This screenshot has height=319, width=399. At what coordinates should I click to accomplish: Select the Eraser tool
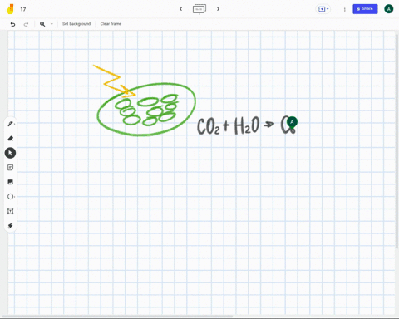click(10, 138)
